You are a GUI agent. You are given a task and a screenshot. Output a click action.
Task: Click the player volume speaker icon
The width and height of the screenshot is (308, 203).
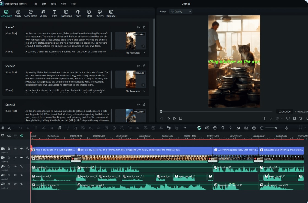tap(300, 118)
